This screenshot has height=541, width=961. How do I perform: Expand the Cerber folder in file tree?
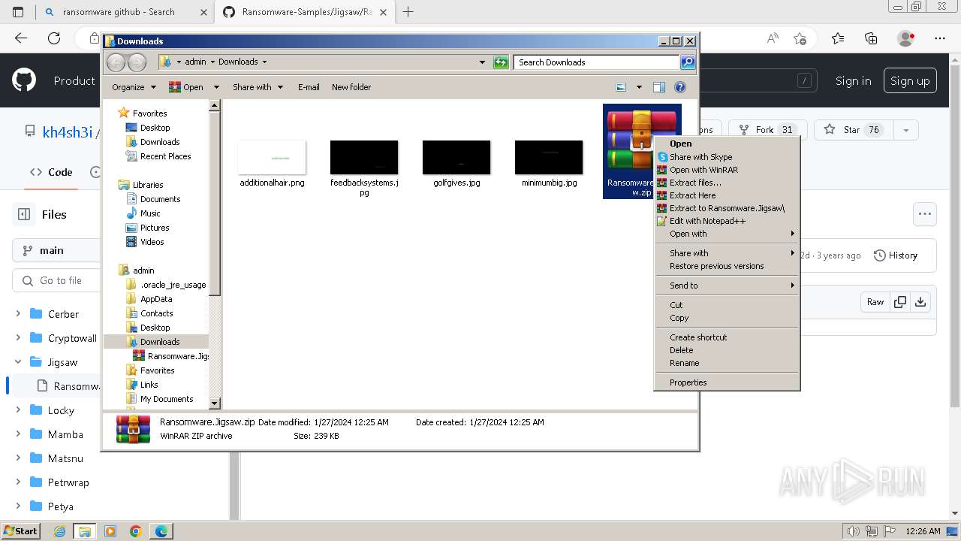tap(18, 314)
